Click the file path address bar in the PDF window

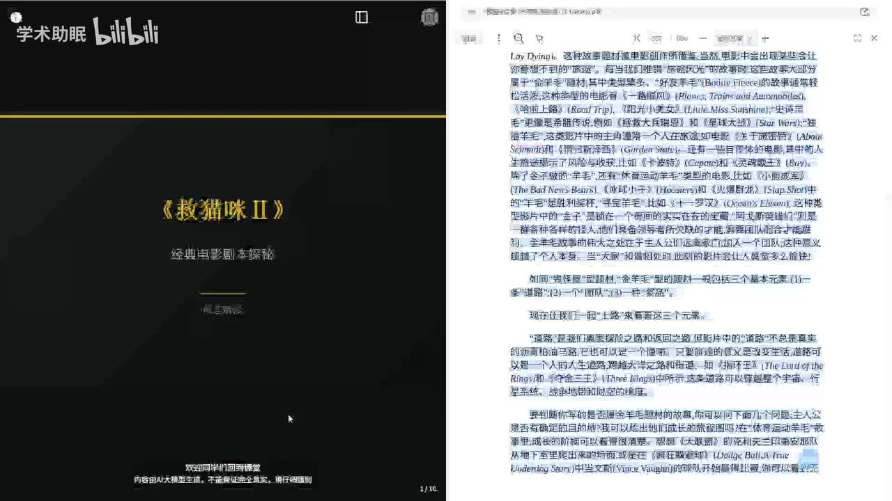click(x=666, y=12)
